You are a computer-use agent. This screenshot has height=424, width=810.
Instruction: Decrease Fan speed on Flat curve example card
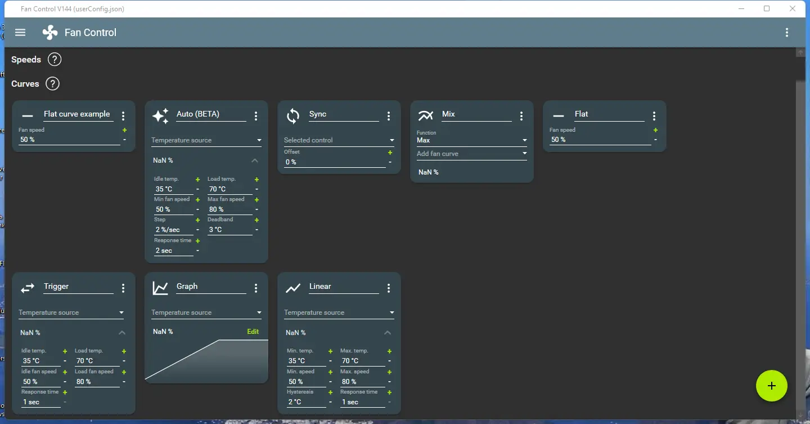pos(124,140)
